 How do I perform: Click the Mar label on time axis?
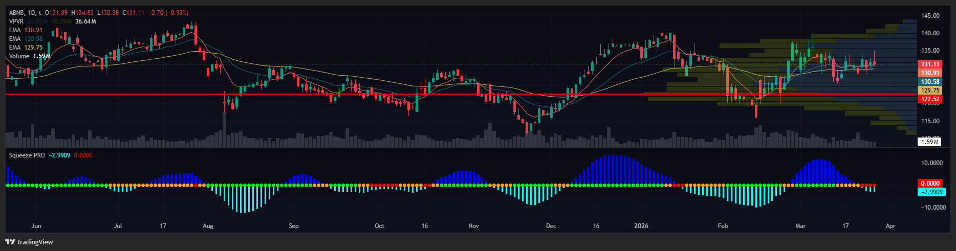click(x=800, y=226)
